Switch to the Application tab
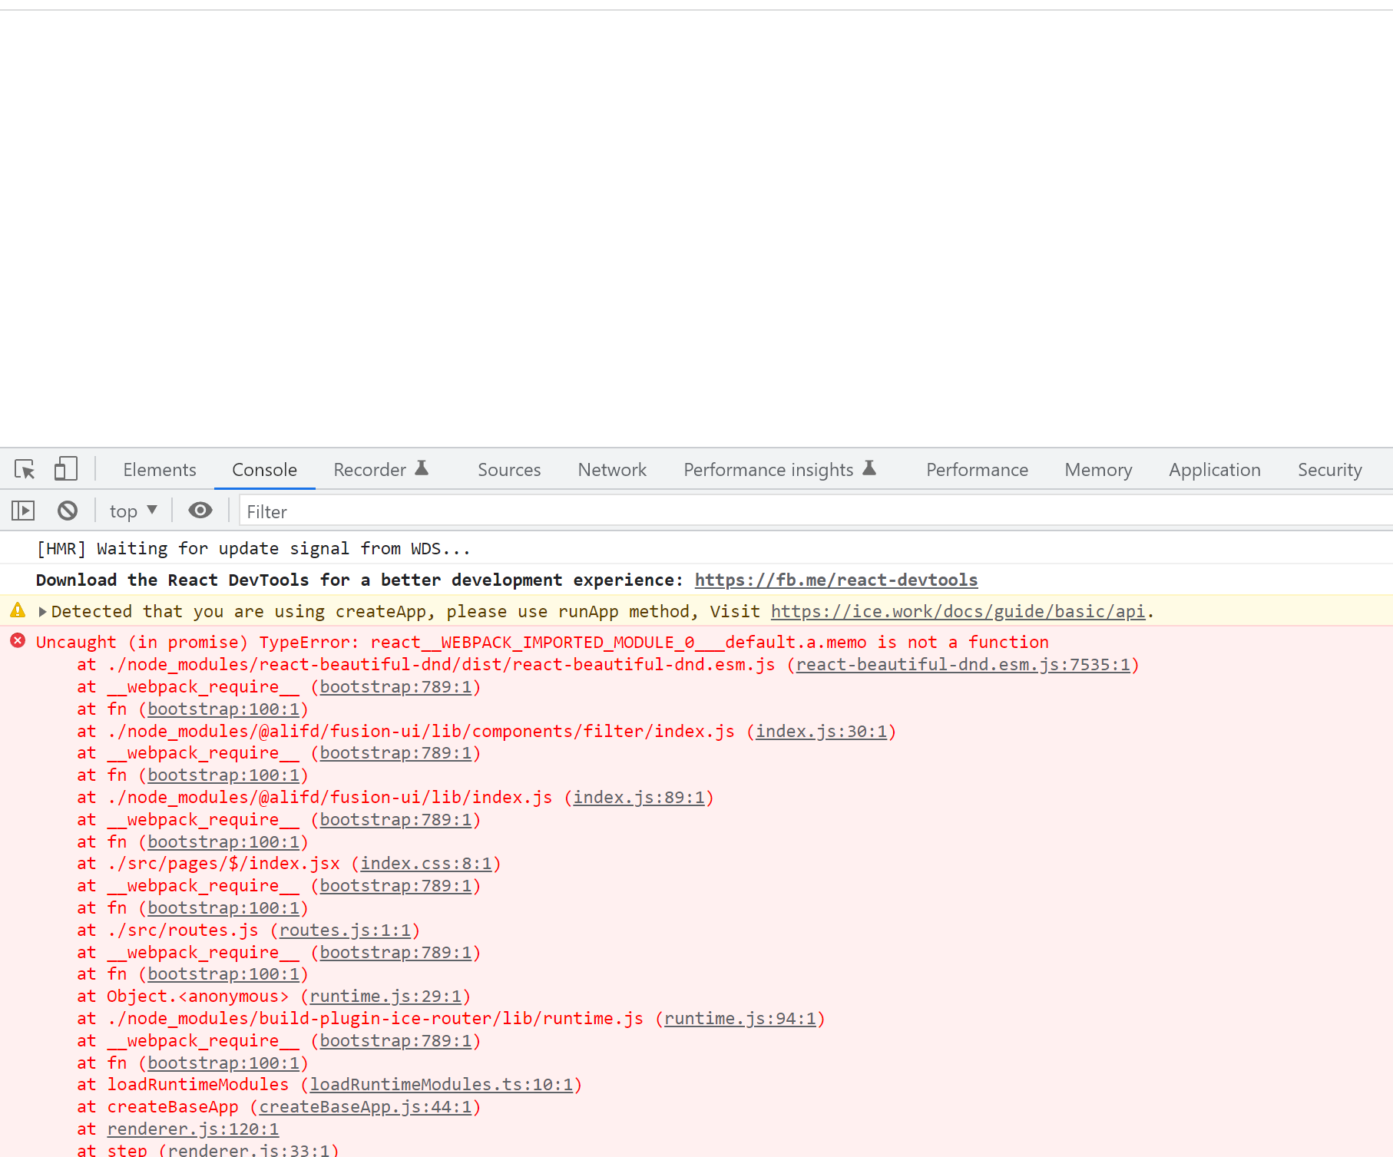 click(x=1215, y=470)
